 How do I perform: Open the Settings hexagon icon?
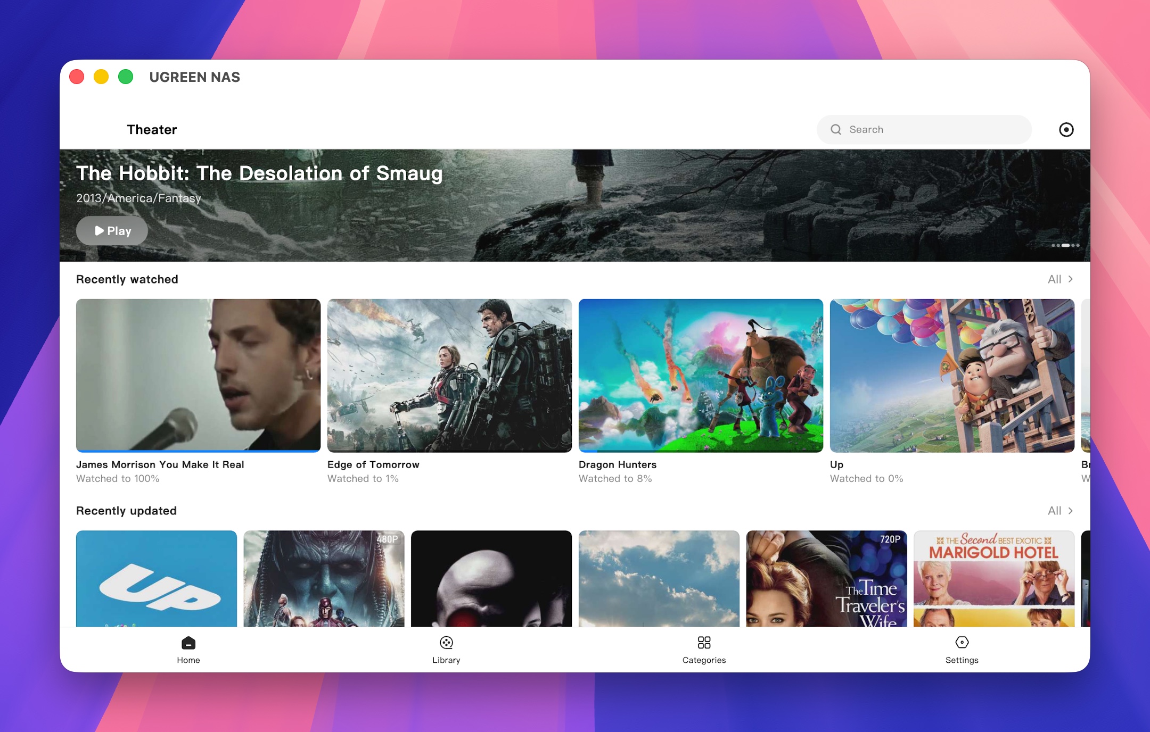[962, 643]
